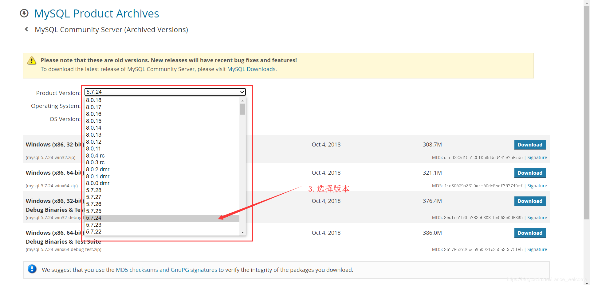Click the MD5 hash daed322d15a1251069dded4419768ade
Viewport: 590px width, 285px height.
coord(483,158)
